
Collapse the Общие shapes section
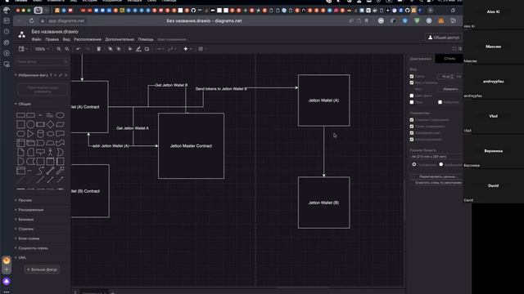click(x=24, y=104)
